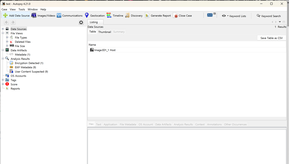289x164 pixels.
Task: Open the Timeline tool icon
Action: 109,15
